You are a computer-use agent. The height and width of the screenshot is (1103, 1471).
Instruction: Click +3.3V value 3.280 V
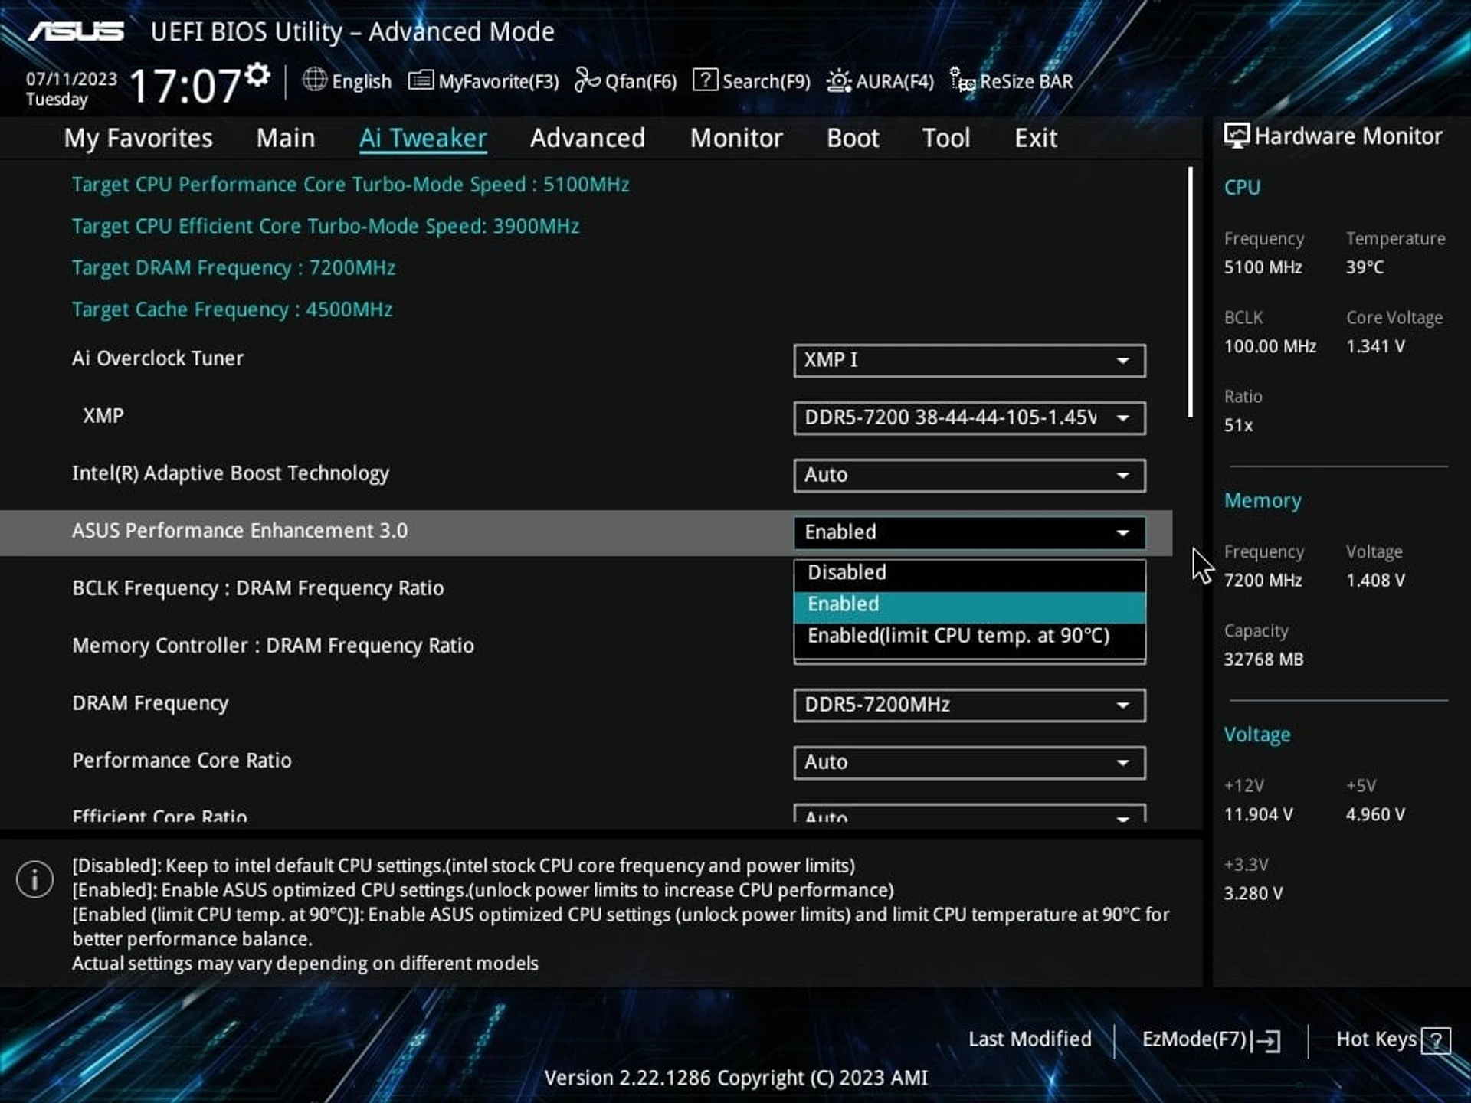pyautogui.click(x=1253, y=893)
